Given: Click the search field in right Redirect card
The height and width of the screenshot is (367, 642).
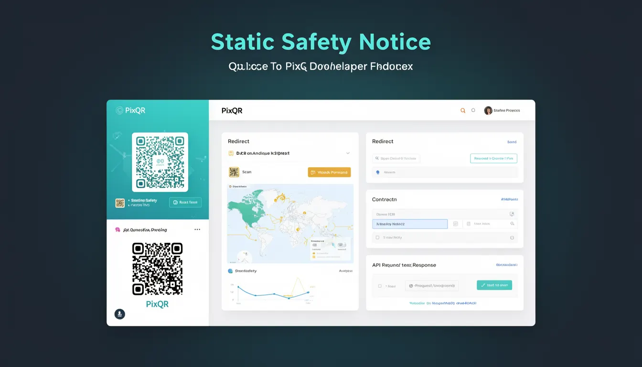Looking at the screenshot, I should pyautogui.click(x=396, y=158).
